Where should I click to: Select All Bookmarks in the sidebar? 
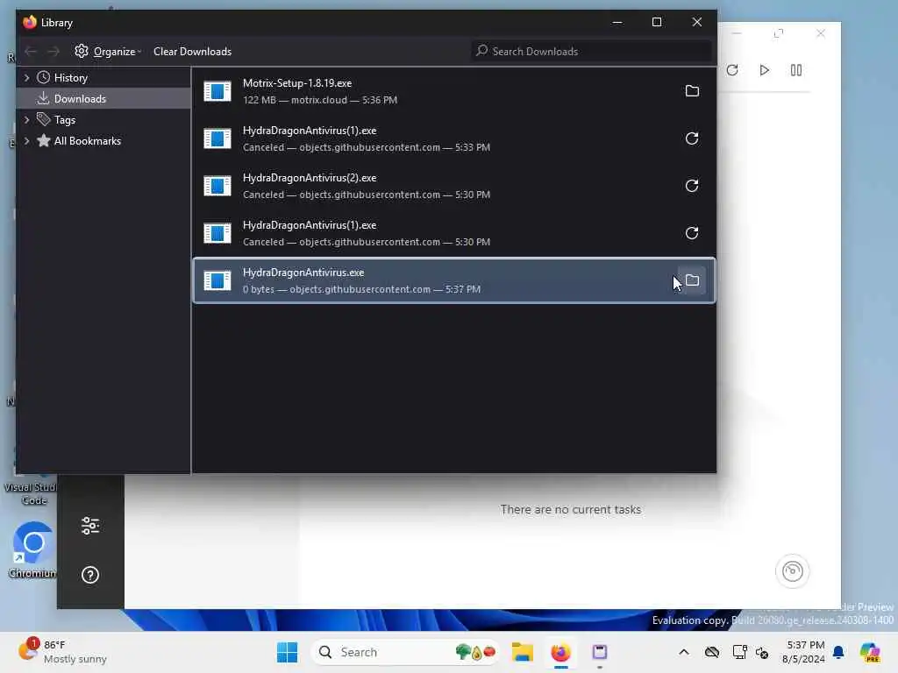coord(87,141)
